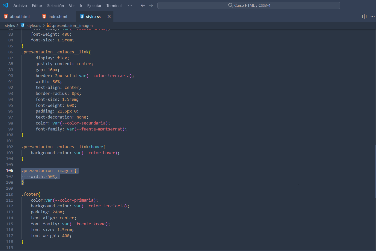The height and width of the screenshot is (251, 376).
Task: Click the CSS icon on style.css tab
Action: pyautogui.click(x=82, y=16)
